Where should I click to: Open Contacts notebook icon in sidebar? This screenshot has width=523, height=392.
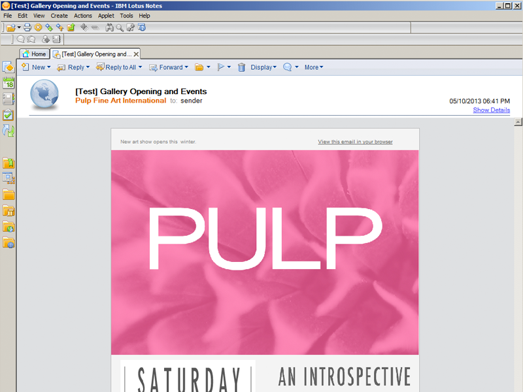point(8,99)
